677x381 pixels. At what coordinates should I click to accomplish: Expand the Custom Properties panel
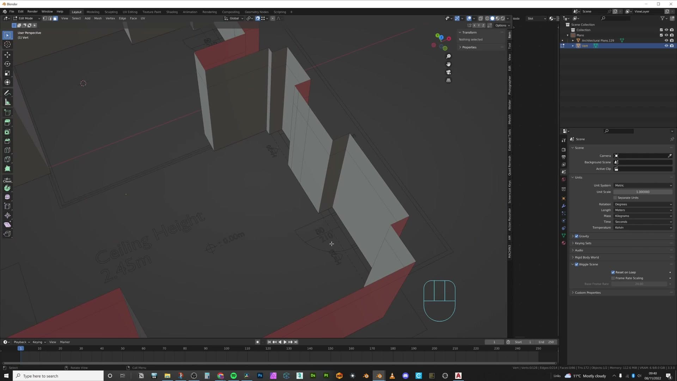[x=587, y=293]
